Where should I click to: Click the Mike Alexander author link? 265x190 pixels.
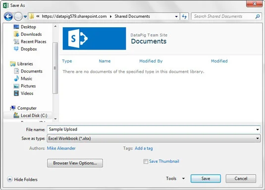pyautogui.click(x=61, y=148)
